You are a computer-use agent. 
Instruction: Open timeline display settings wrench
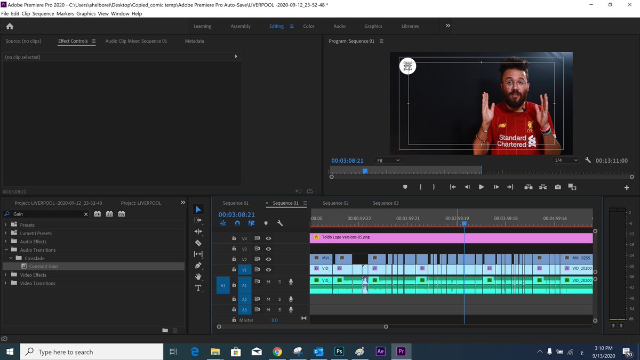click(x=279, y=223)
